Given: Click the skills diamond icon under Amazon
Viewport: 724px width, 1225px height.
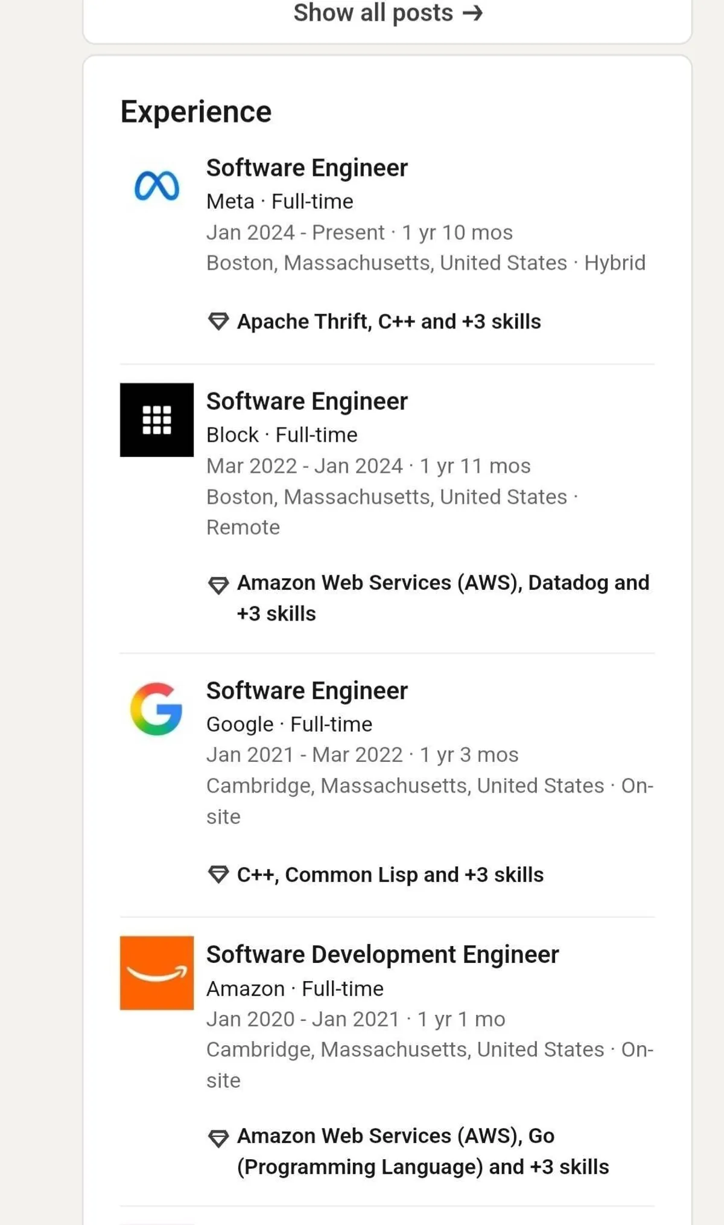Looking at the screenshot, I should point(218,1138).
